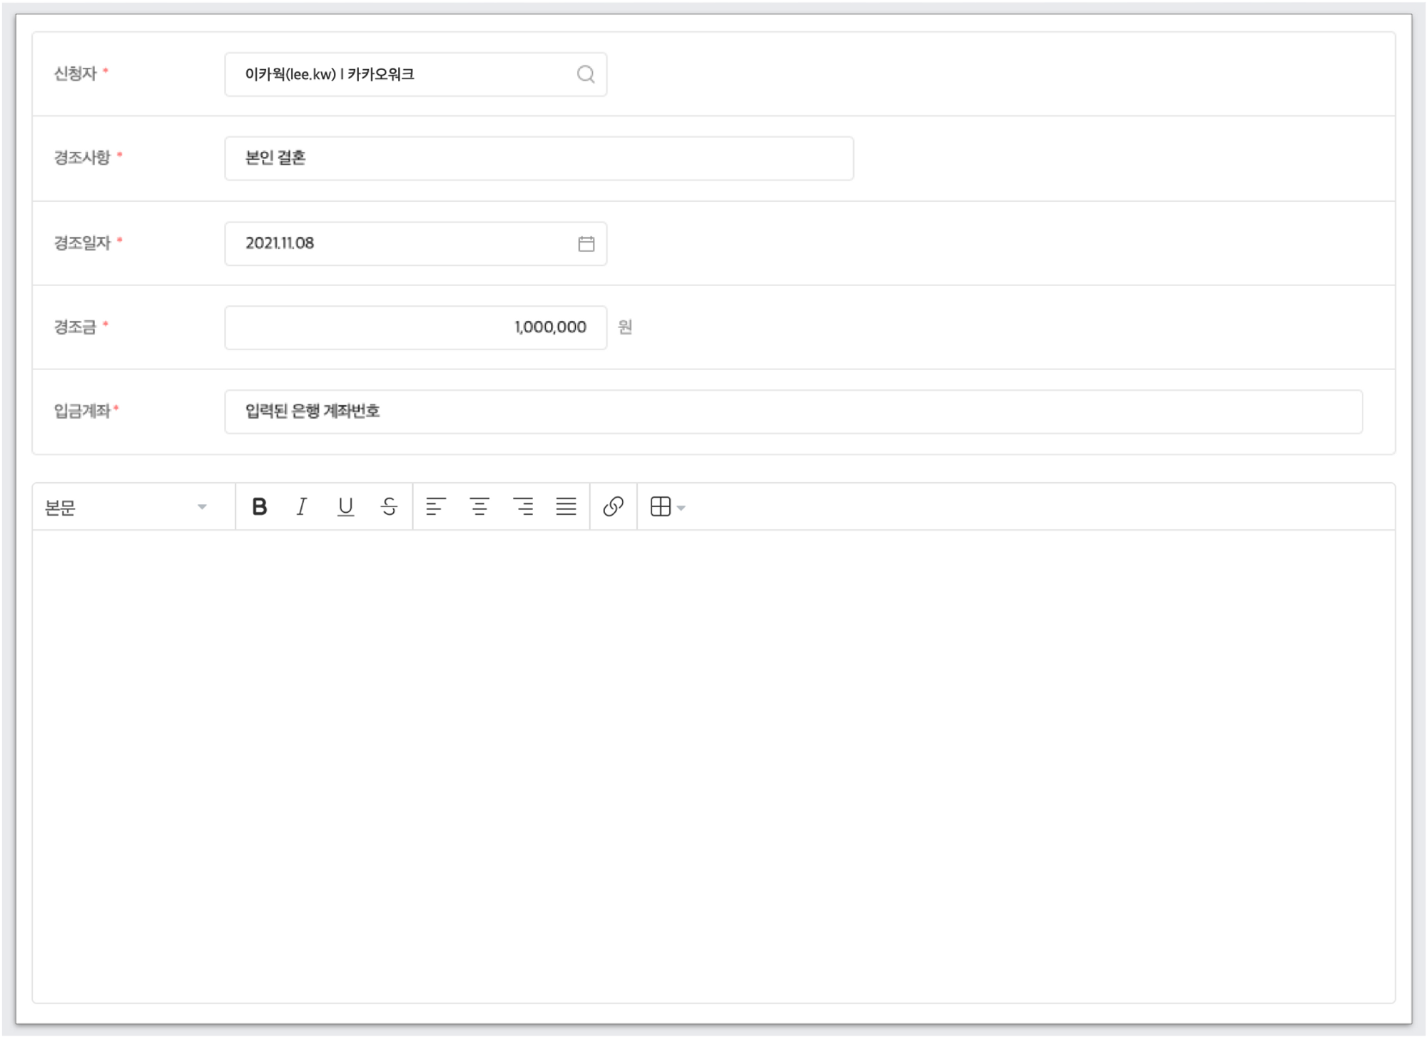
Task: Click the insert table grid icon
Action: [661, 506]
